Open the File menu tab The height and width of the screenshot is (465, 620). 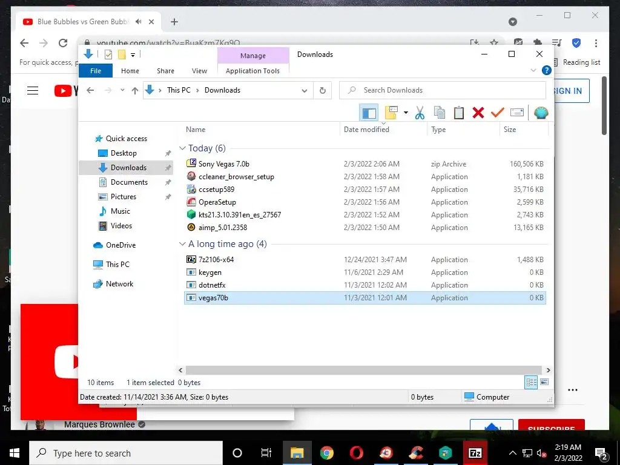click(96, 71)
